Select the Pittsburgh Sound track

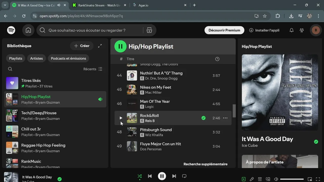click(173, 132)
